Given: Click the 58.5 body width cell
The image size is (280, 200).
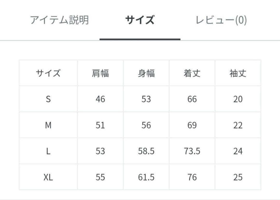Looking at the screenshot, I should [146, 151].
